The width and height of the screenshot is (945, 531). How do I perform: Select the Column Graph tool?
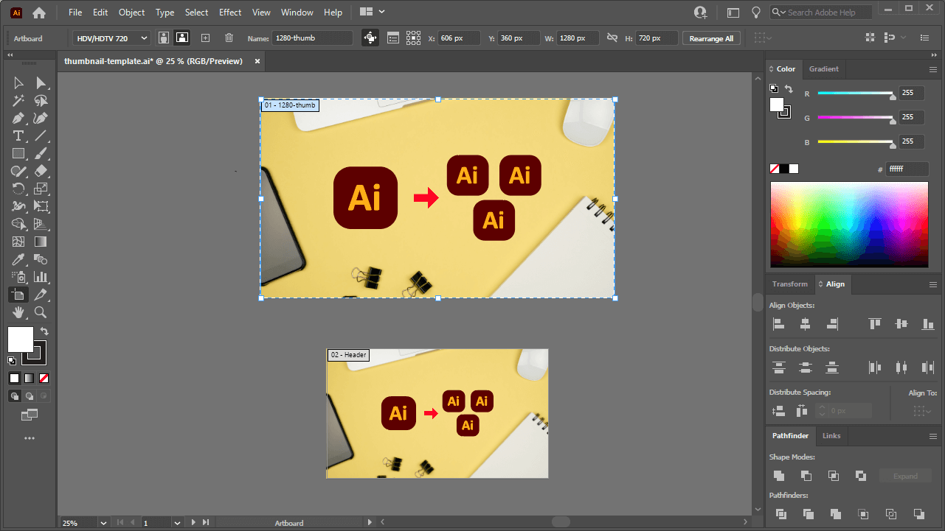pyautogui.click(x=41, y=277)
